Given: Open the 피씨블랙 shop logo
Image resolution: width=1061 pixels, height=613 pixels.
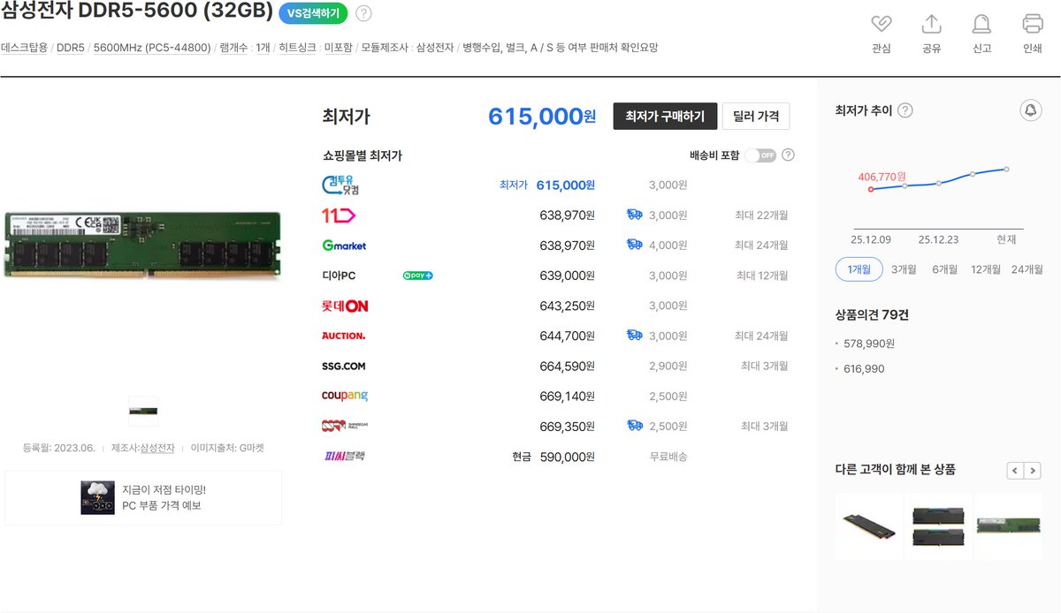Looking at the screenshot, I should tap(344, 457).
